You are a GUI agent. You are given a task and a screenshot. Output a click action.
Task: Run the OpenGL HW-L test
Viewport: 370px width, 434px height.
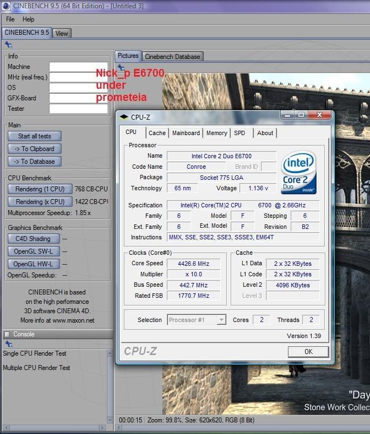point(34,264)
